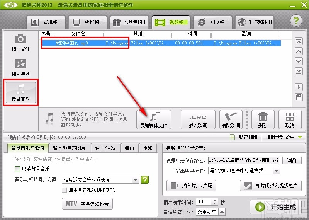
Task: Select 水印 settings tab
Action: click(x=148, y=148)
